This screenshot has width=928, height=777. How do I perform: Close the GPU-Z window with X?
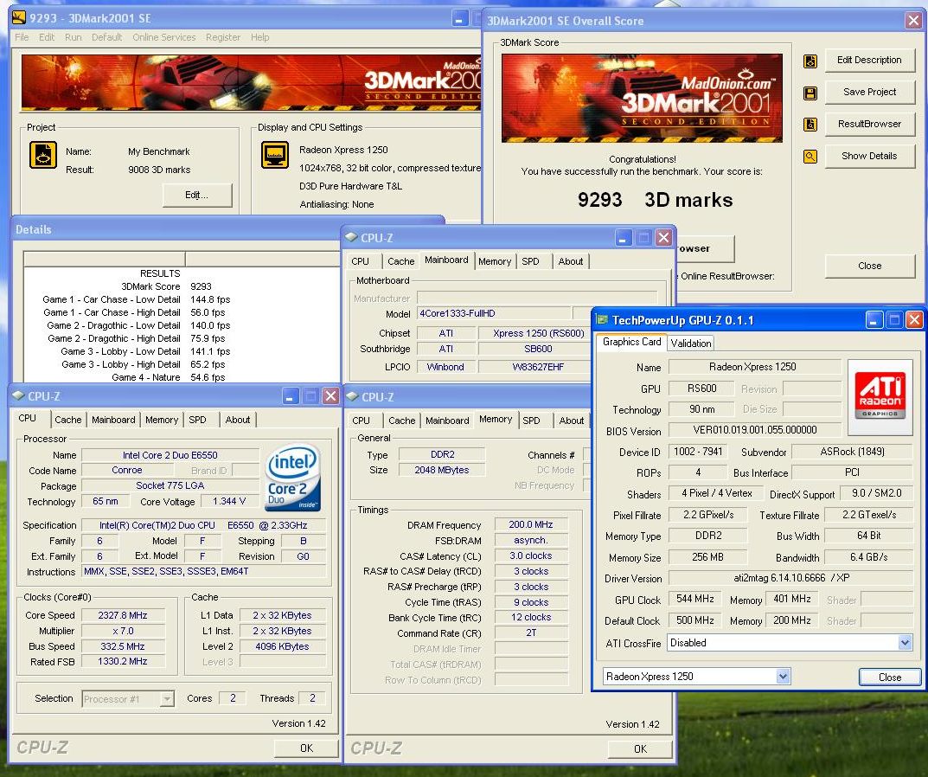(x=914, y=320)
